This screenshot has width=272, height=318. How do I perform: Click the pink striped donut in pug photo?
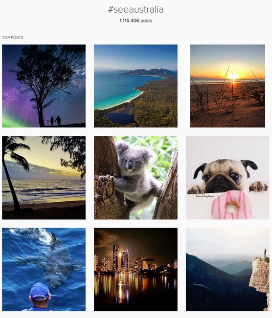(231, 205)
